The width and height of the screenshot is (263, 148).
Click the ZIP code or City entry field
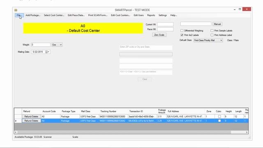(146, 47)
